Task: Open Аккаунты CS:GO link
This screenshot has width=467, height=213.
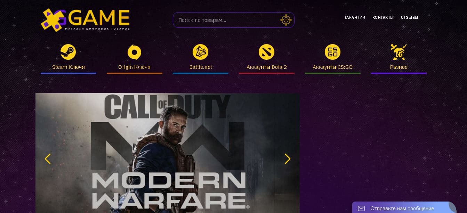Action: [332, 67]
